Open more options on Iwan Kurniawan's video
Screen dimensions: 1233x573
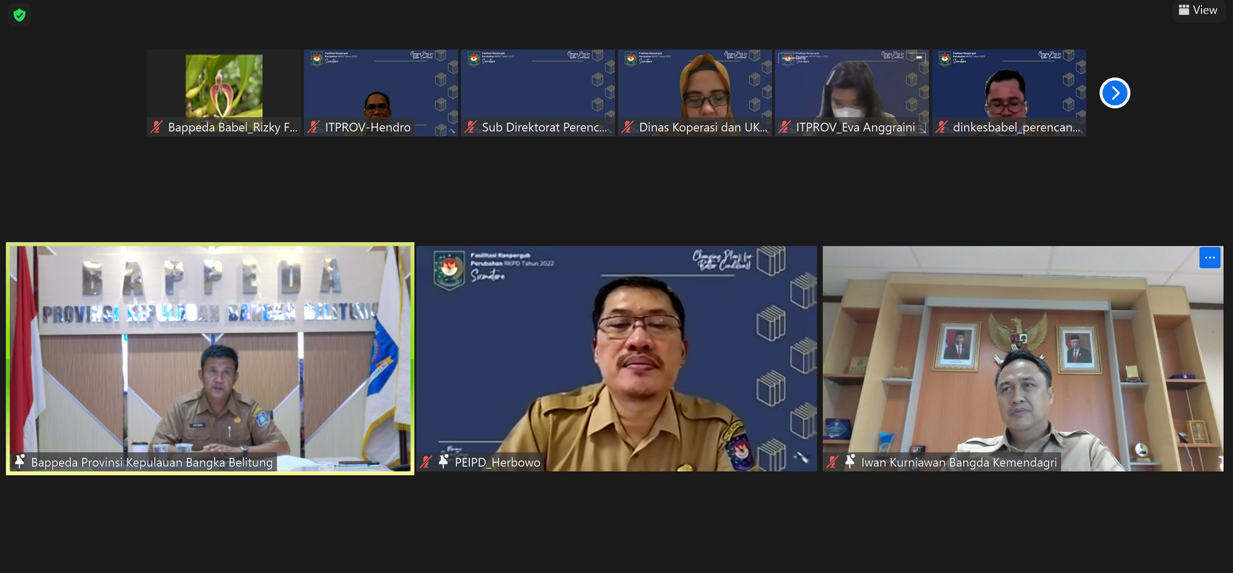click(x=1210, y=258)
